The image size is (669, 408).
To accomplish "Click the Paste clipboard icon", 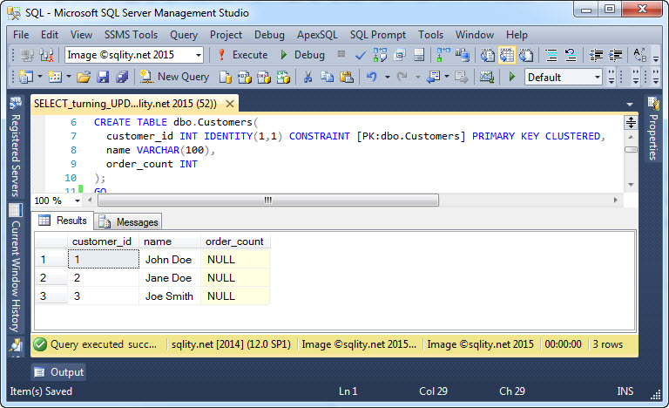I will pos(347,77).
